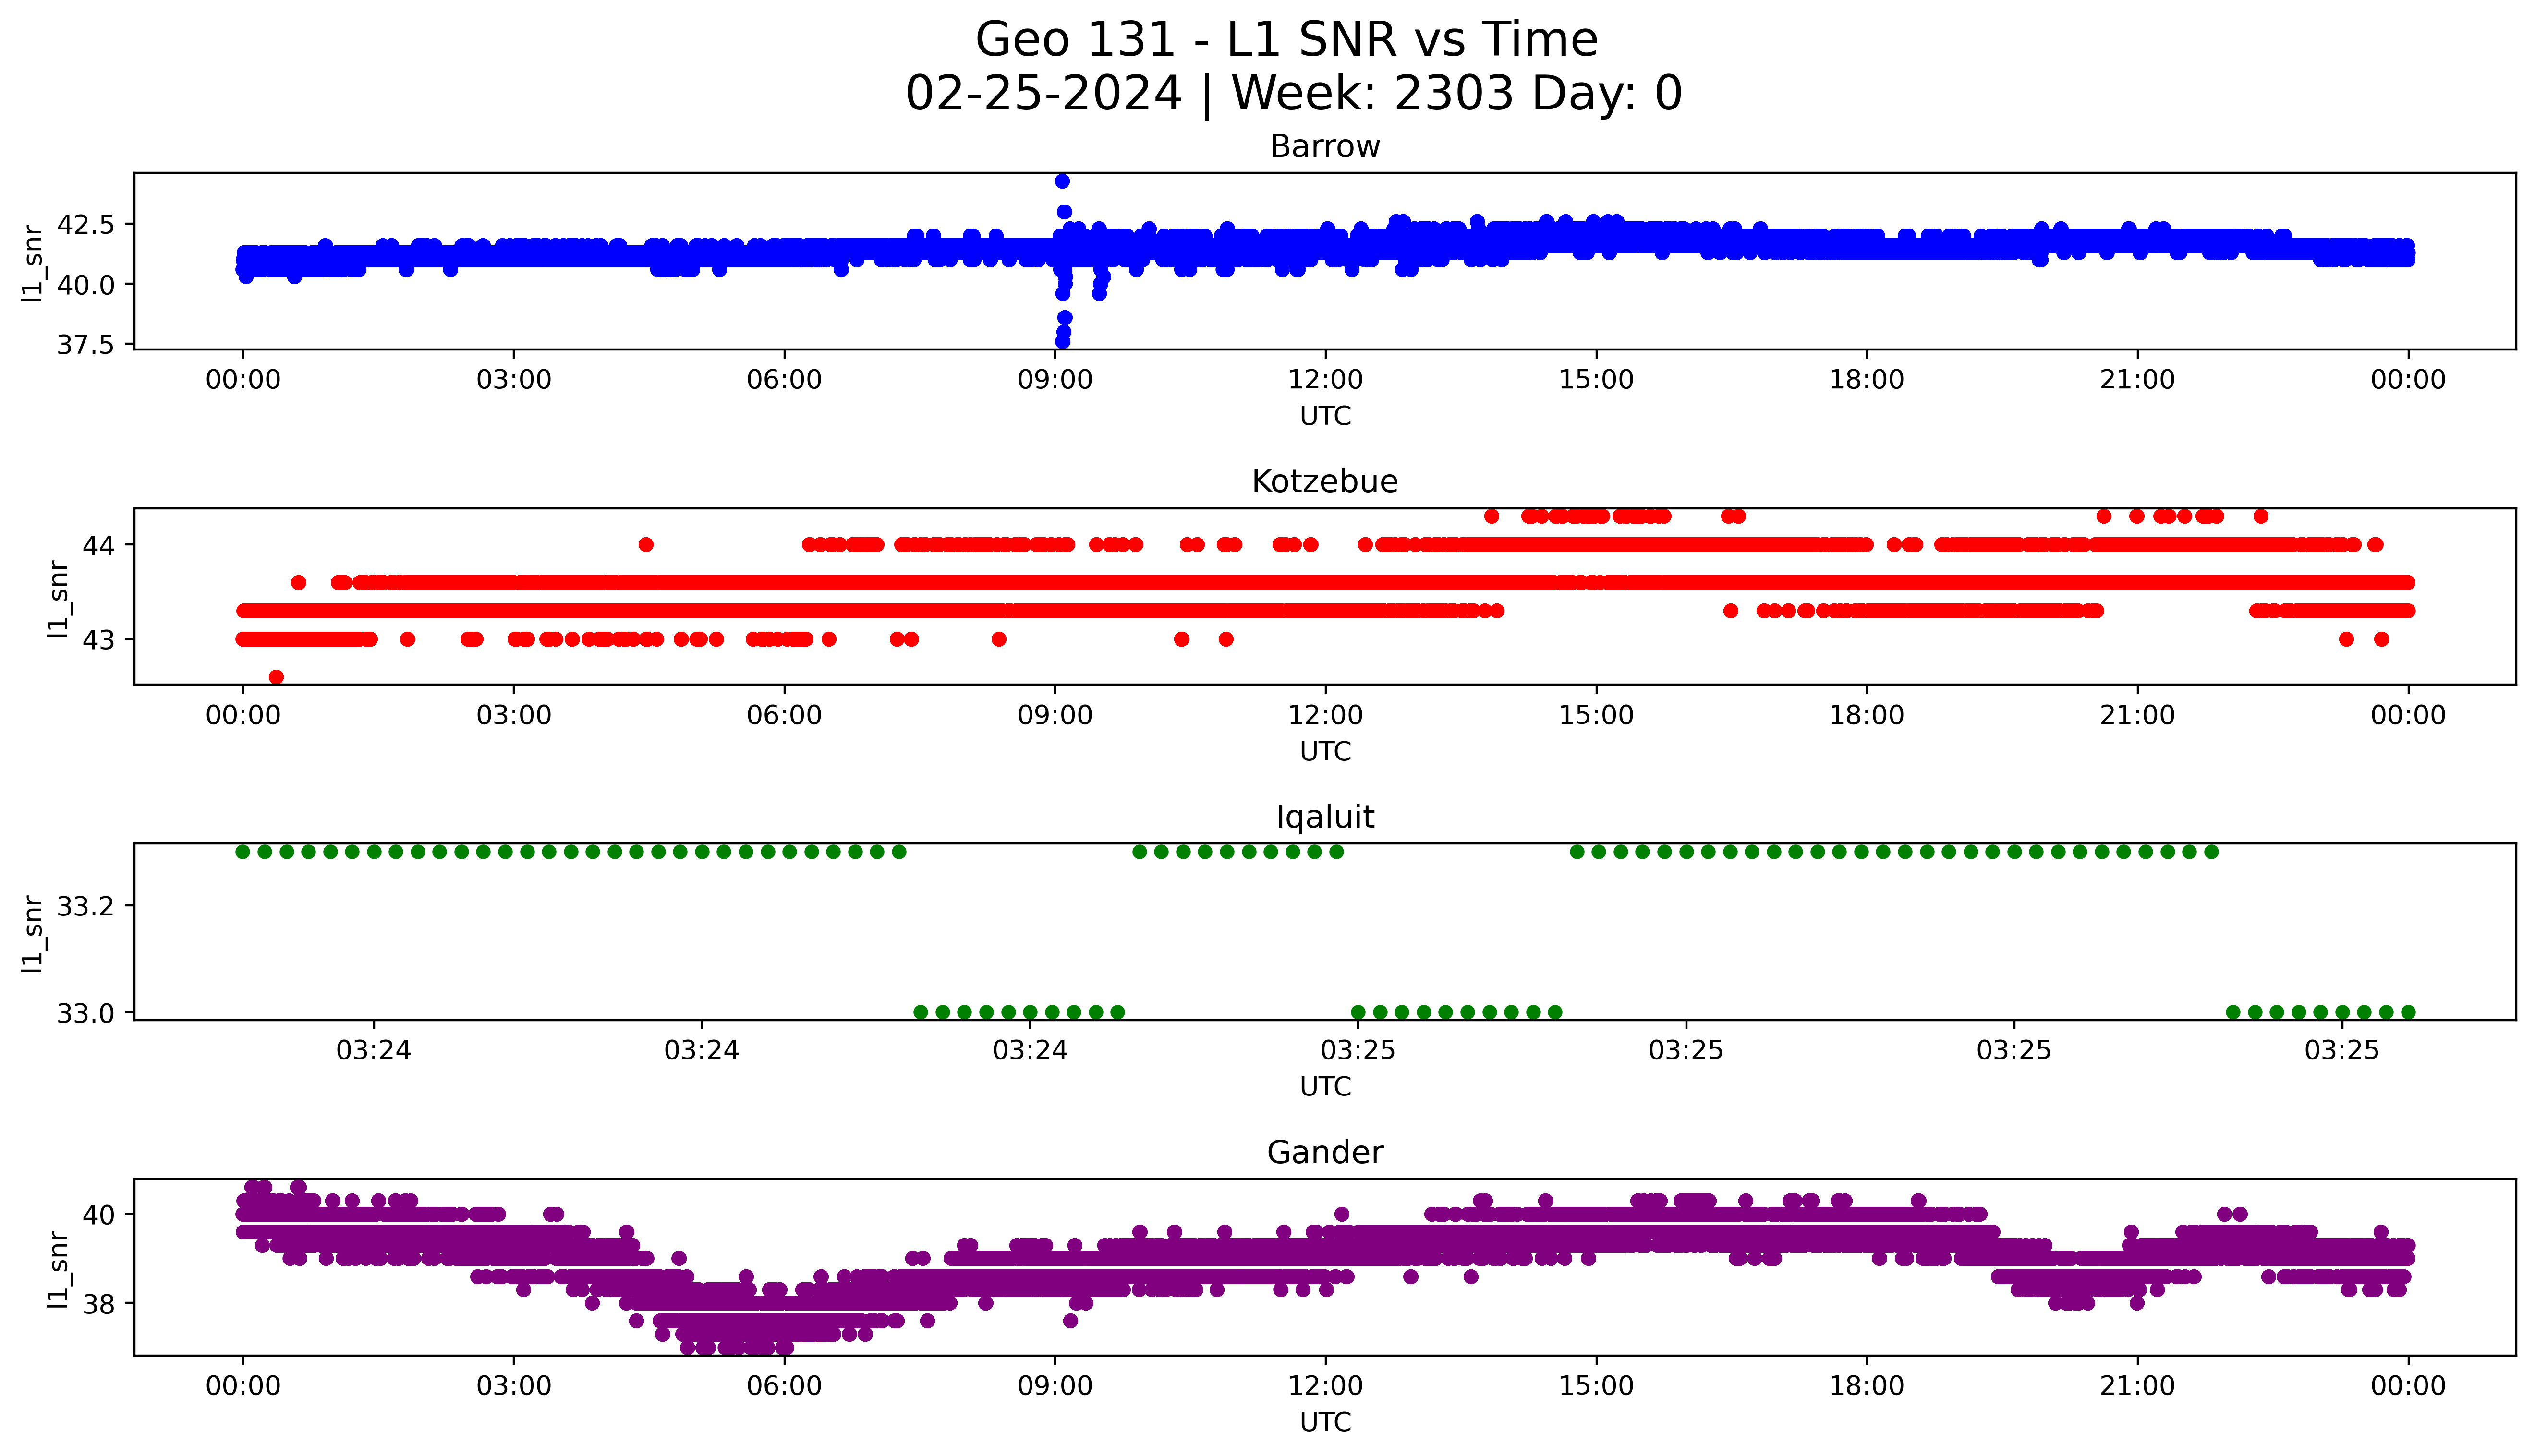This screenshot has height=1456, width=2535.
Task: Click the 12:00 tick label on Kotzebue plot
Action: [x=1326, y=715]
